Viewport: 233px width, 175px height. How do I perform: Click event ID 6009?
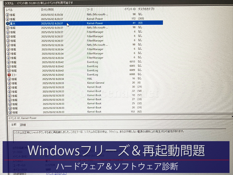pyautogui.click(x=132, y=70)
